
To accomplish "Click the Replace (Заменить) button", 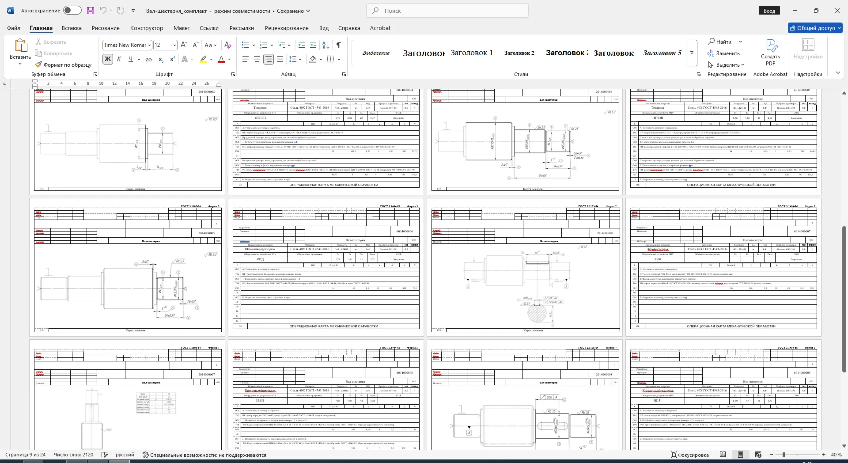I will [724, 53].
